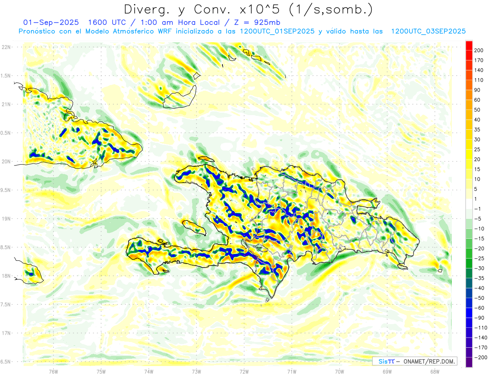Click the "72W" longitude label
Image resolution: width=488 pixels, height=377 pixels.
(x=244, y=371)
